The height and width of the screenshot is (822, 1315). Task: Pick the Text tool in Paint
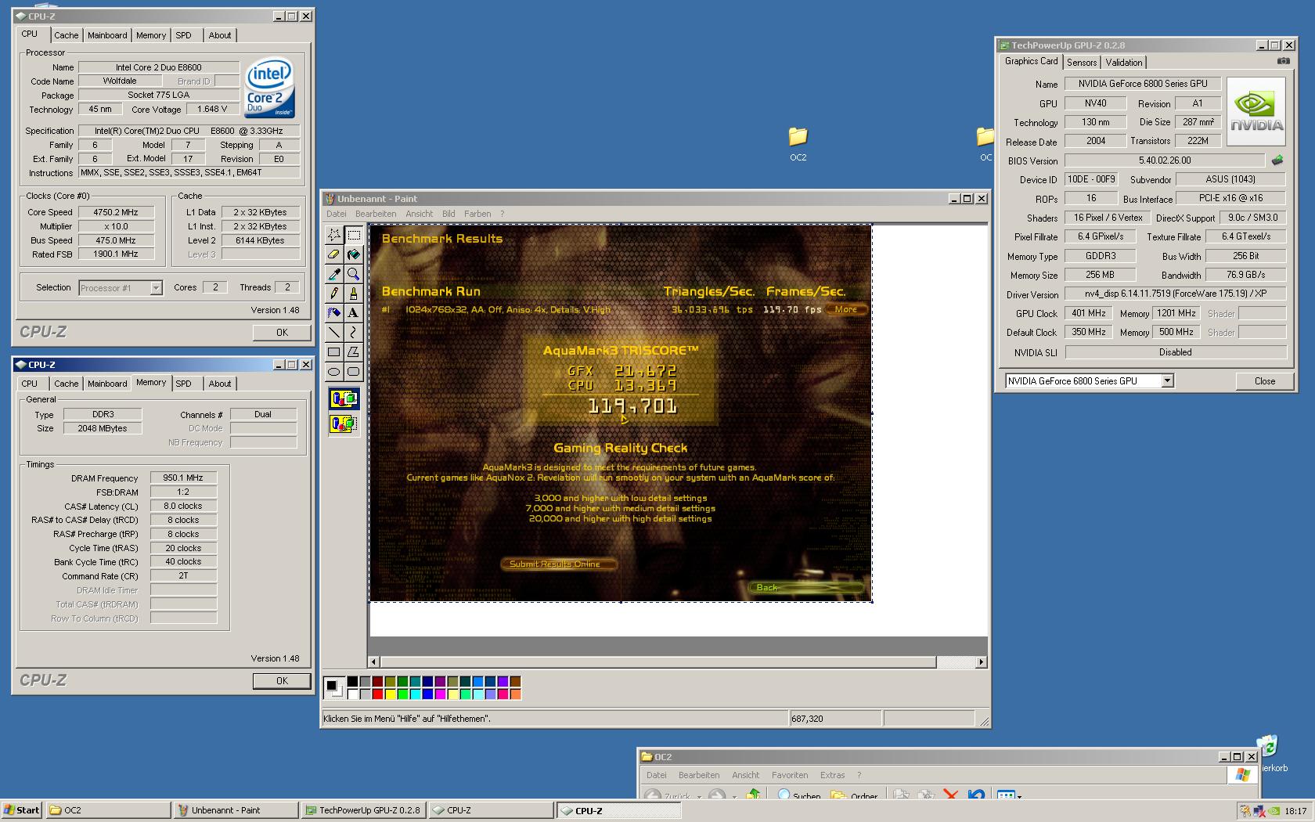(354, 313)
